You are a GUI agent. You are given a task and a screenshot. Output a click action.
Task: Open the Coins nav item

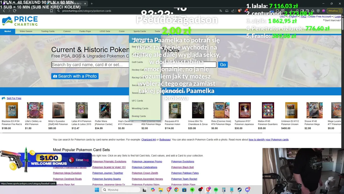(x=122, y=31)
